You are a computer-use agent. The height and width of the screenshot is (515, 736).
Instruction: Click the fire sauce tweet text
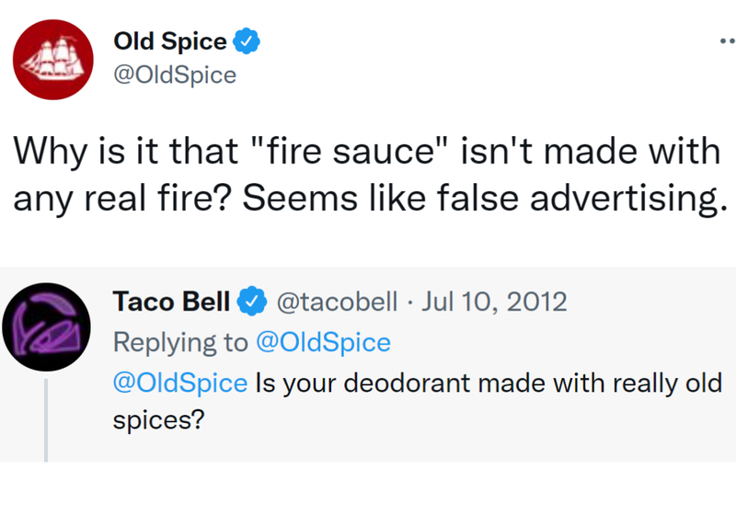tap(371, 175)
